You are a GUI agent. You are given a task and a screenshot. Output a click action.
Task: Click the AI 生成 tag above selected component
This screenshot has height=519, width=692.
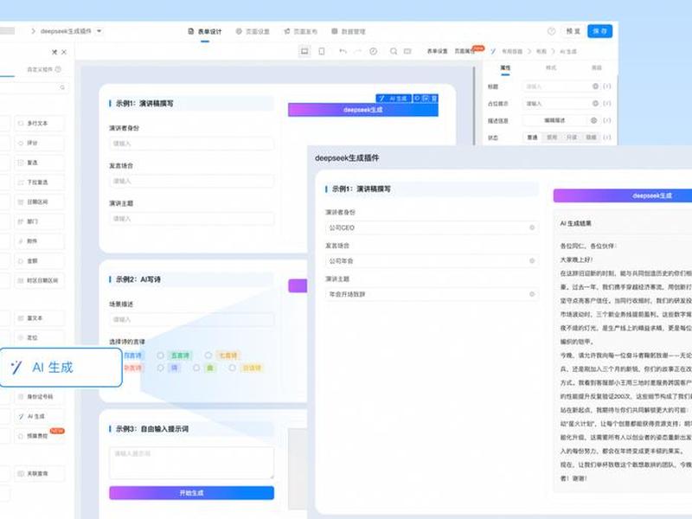394,98
